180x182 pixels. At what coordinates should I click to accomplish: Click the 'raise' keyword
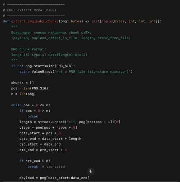coord(24,72)
